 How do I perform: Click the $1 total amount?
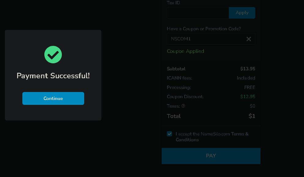point(252,116)
